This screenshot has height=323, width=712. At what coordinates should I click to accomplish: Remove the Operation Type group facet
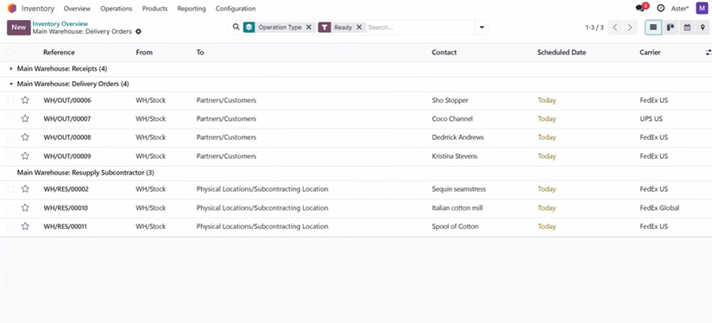pos(309,28)
